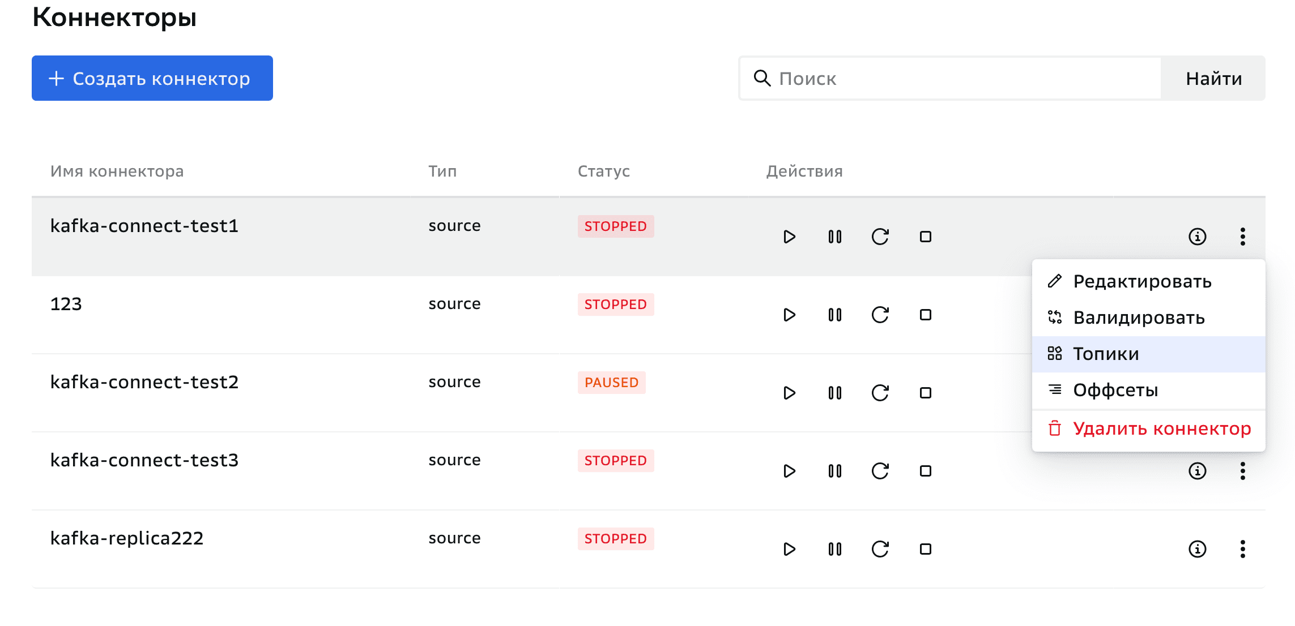The height and width of the screenshot is (626, 1295).
Task: Open Топики from the dropdown menu
Action: click(1106, 354)
